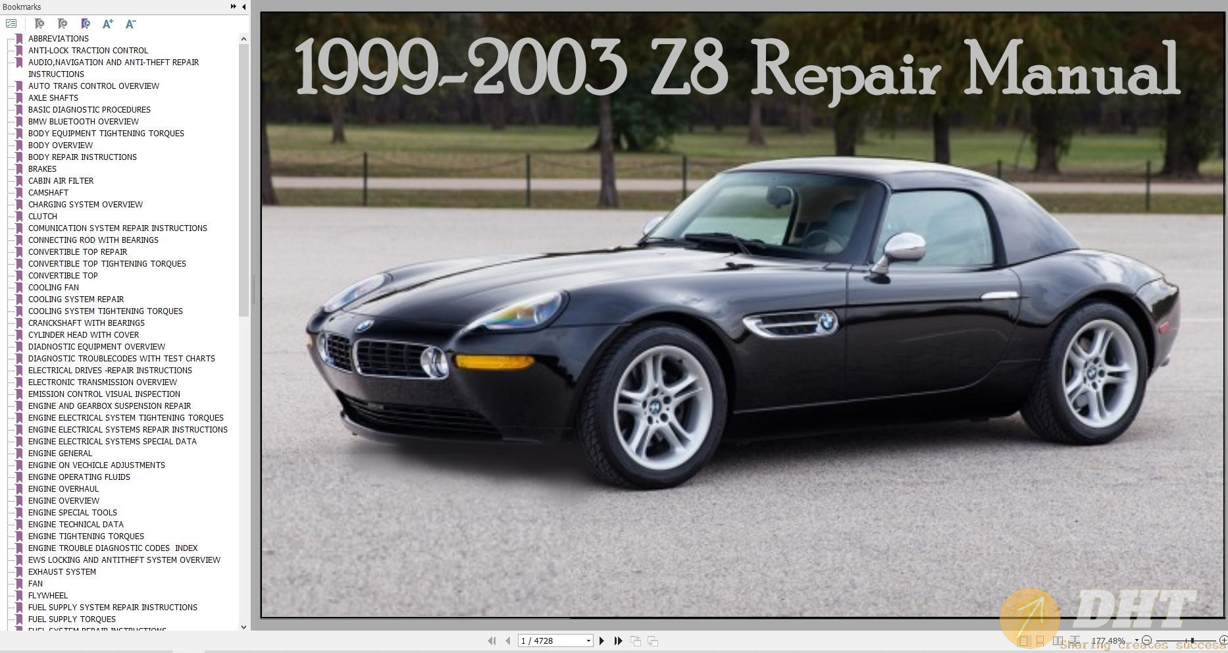1228x653 pixels.
Task: Switch to facing pages view
Action: coord(1058,640)
